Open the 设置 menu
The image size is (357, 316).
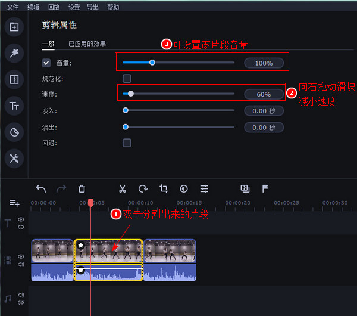[x=74, y=7]
